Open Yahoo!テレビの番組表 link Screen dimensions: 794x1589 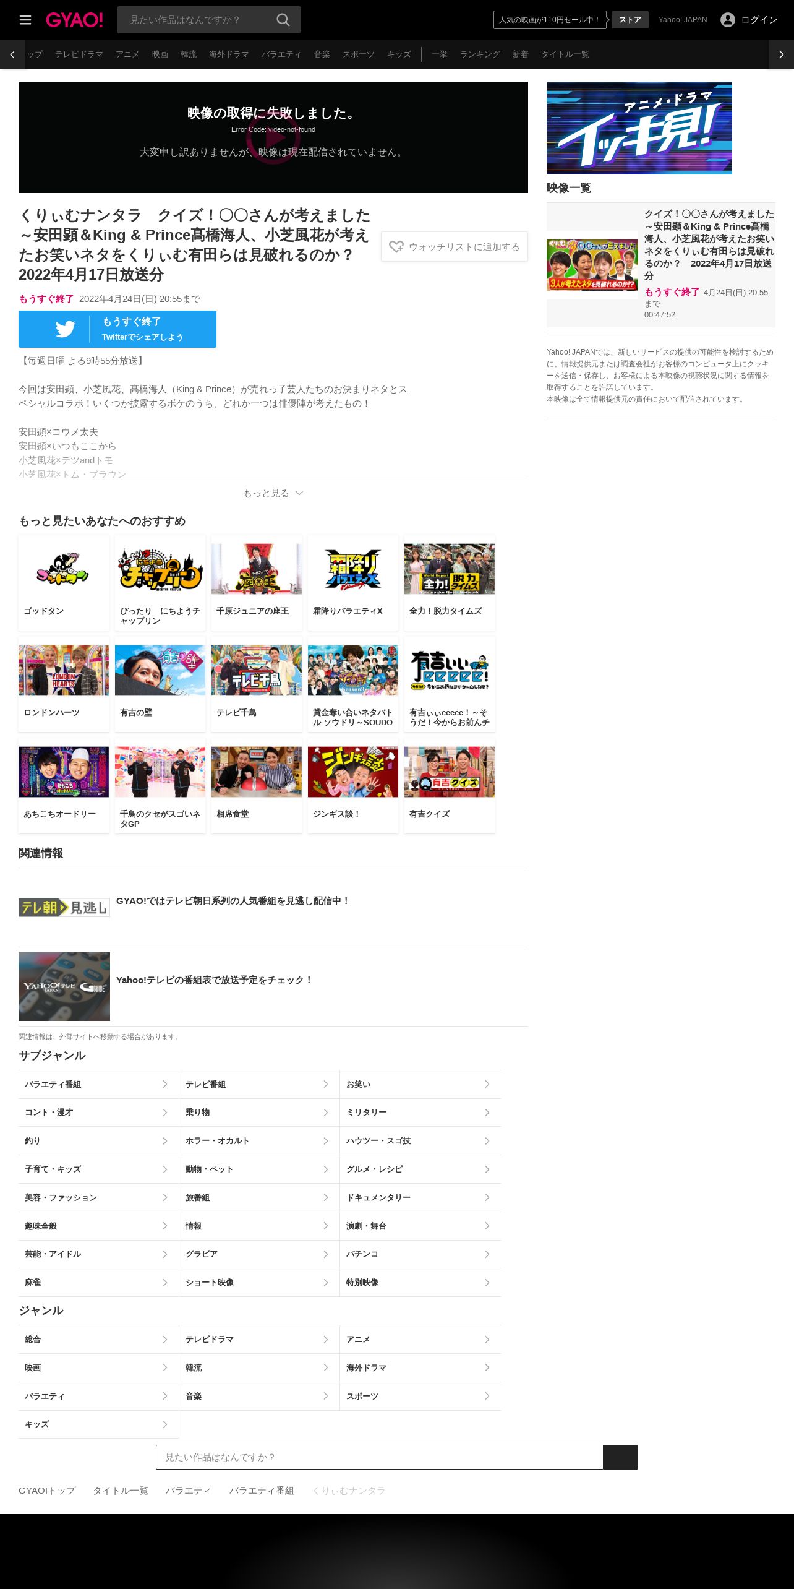click(214, 980)
